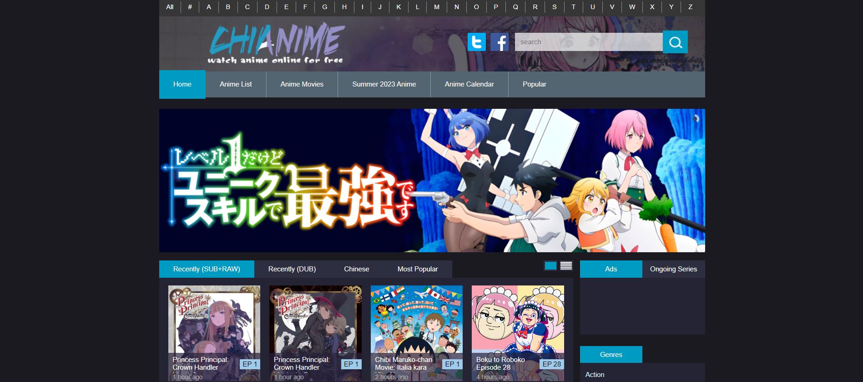
Task: Click the search magnifier button
Action: click(675, 42)
